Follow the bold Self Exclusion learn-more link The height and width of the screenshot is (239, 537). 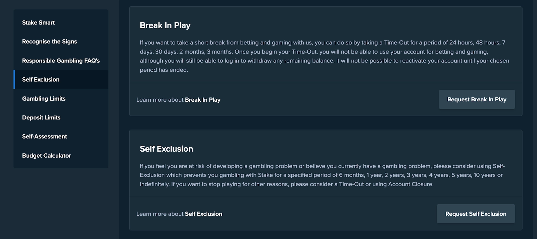[203, 214]
